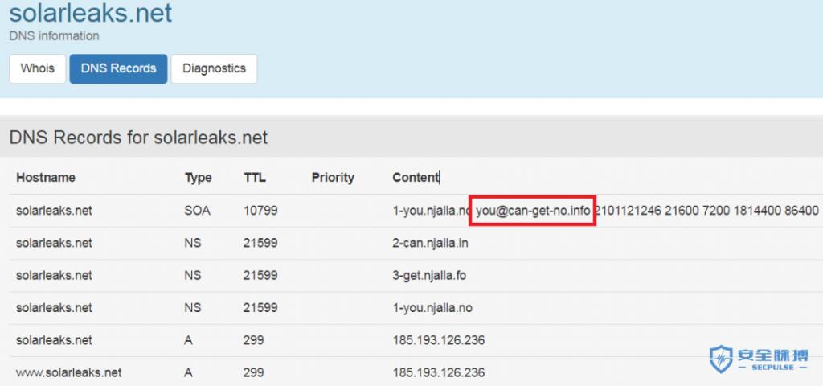Select the you@can-get-no.info email text
Image resolution: width=823 pixels, height=386 pixels.
click(x=533, y=211)
